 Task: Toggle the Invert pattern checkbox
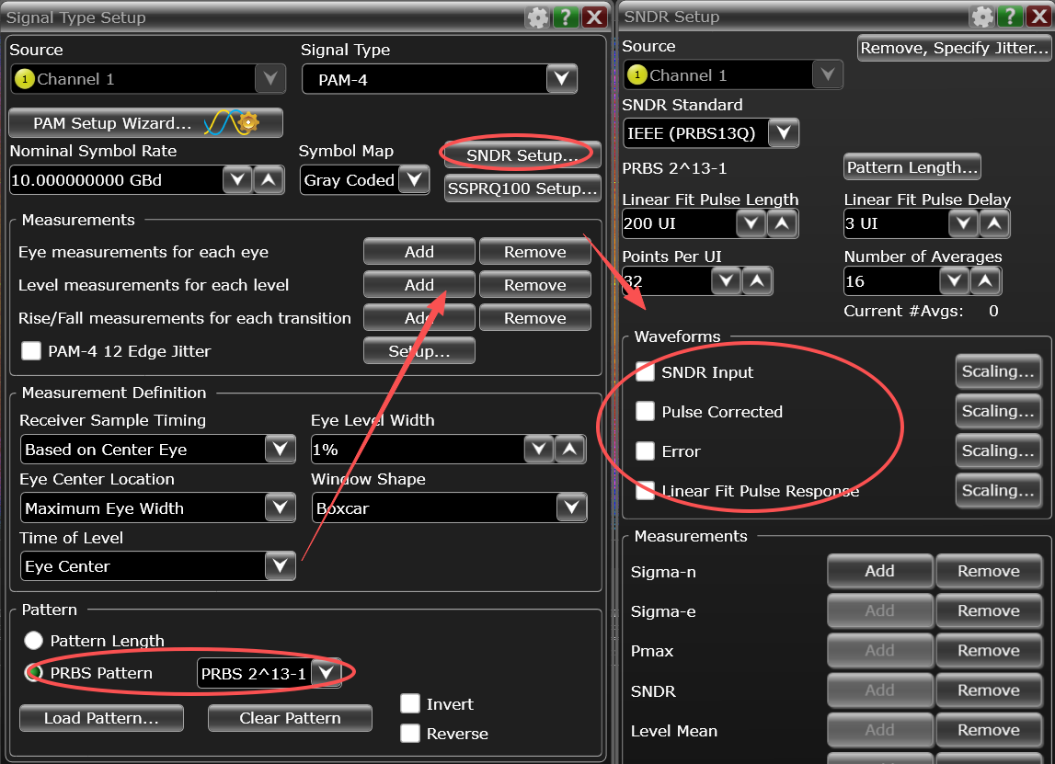click(x=409, y=704)
